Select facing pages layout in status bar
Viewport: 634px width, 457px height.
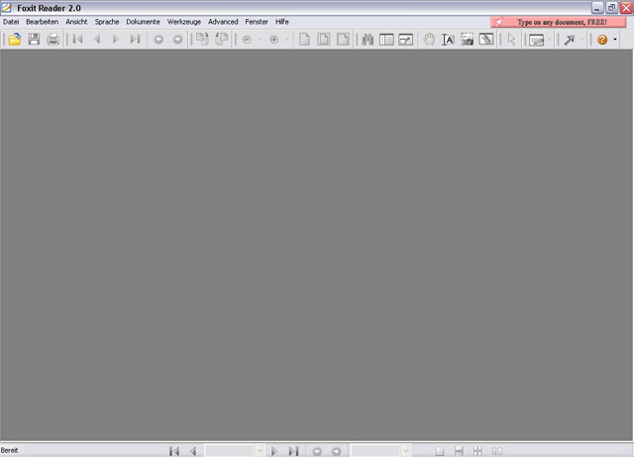[497, 451]
